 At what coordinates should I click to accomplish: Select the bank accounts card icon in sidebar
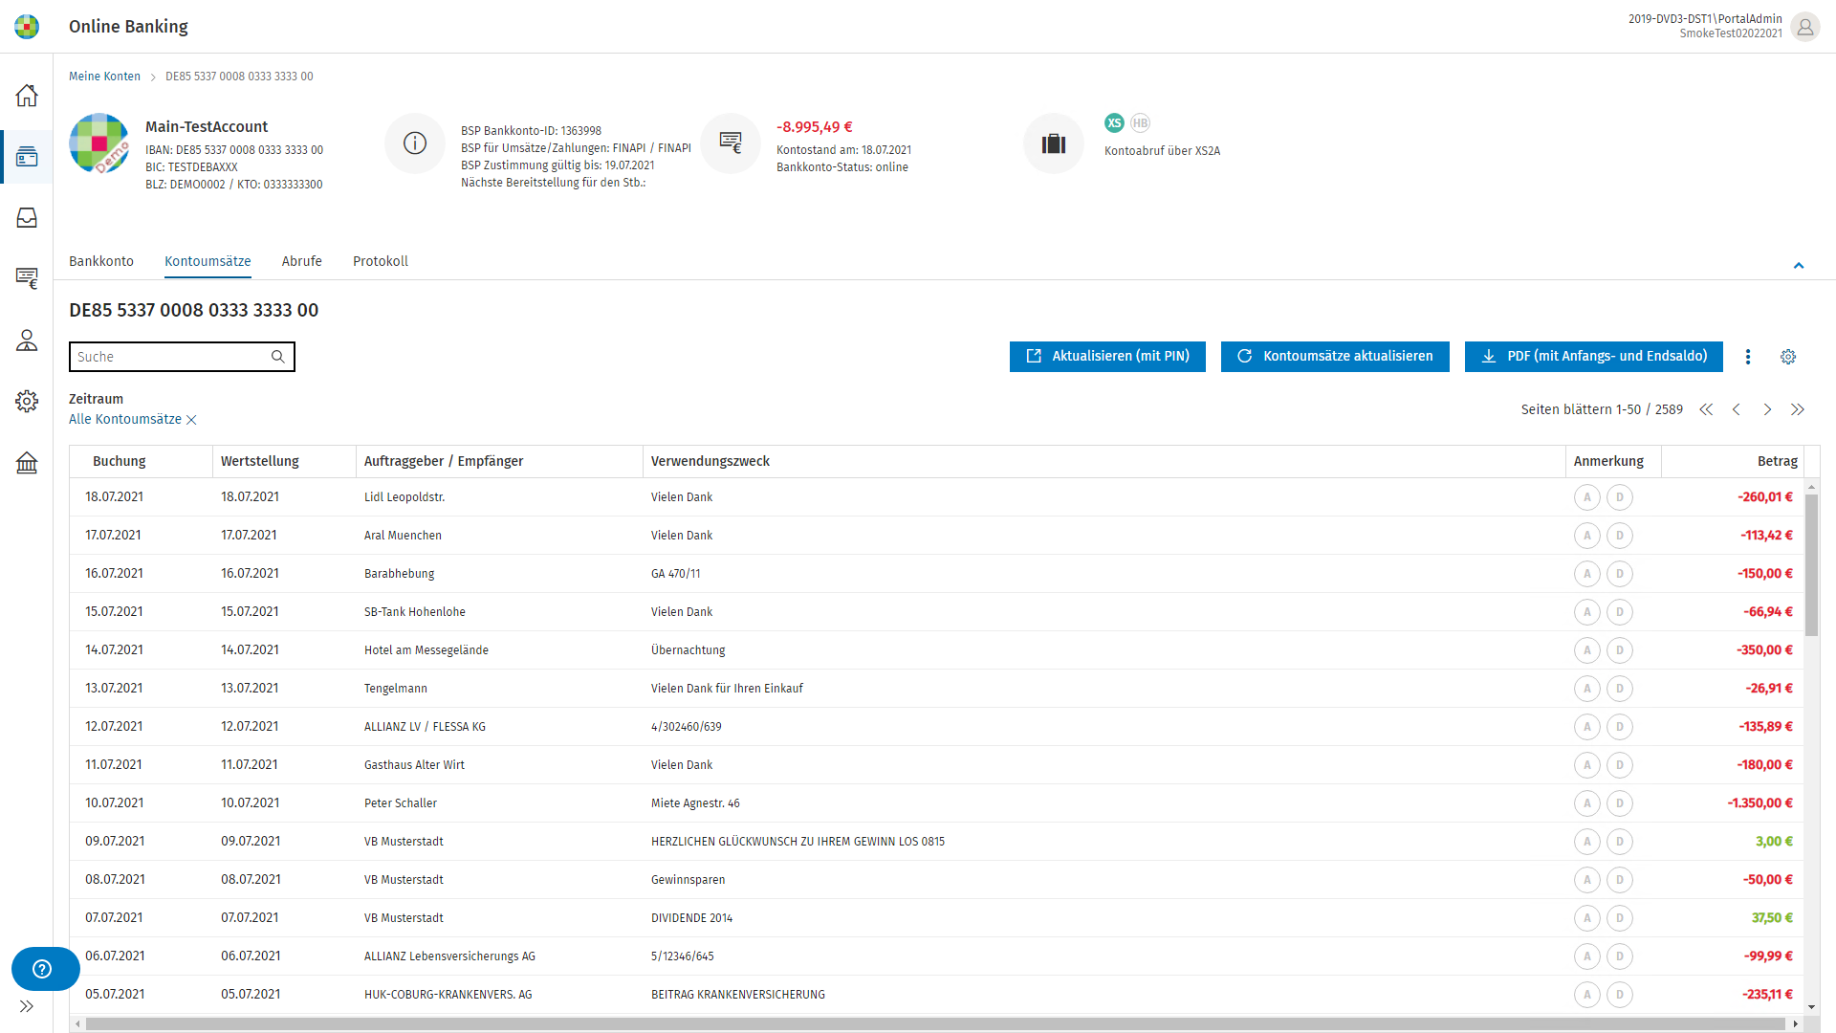[x=27, y=157]
